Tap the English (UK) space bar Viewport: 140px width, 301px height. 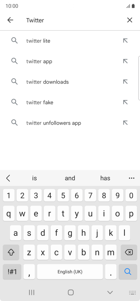(x=70, y=271)
